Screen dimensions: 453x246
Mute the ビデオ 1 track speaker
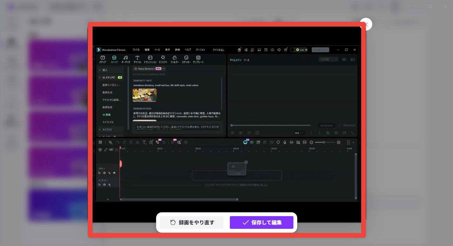coord(104,173)
